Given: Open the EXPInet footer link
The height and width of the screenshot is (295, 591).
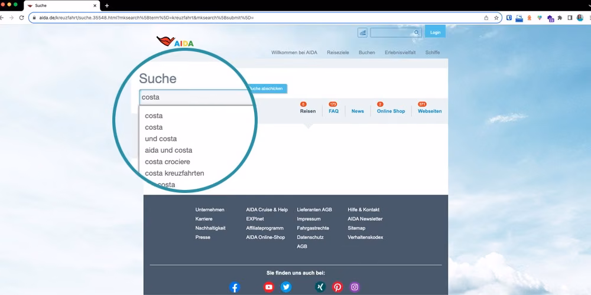Looking at the screenshot, I should pyautogui.click(x=255, y=219).
